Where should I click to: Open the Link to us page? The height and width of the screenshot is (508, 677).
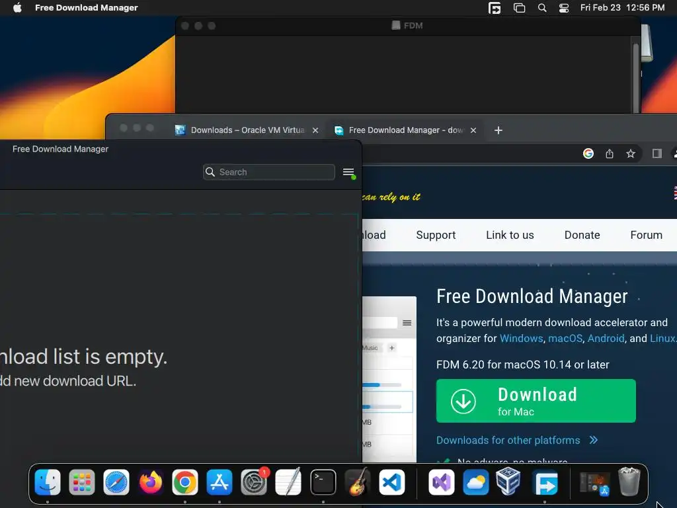510,235
